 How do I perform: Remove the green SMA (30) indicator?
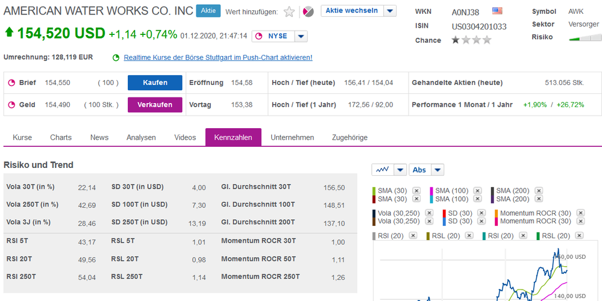click(x=417, y=191)
